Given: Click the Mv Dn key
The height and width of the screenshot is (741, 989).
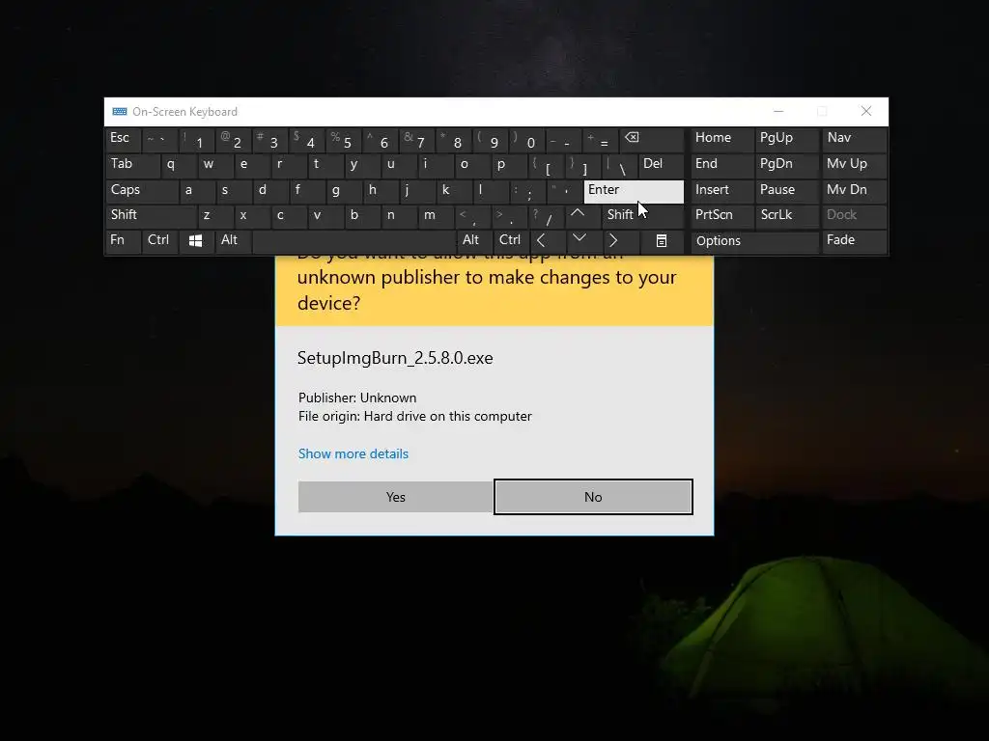Looking at the screenshot, I should tap(854, 190).
